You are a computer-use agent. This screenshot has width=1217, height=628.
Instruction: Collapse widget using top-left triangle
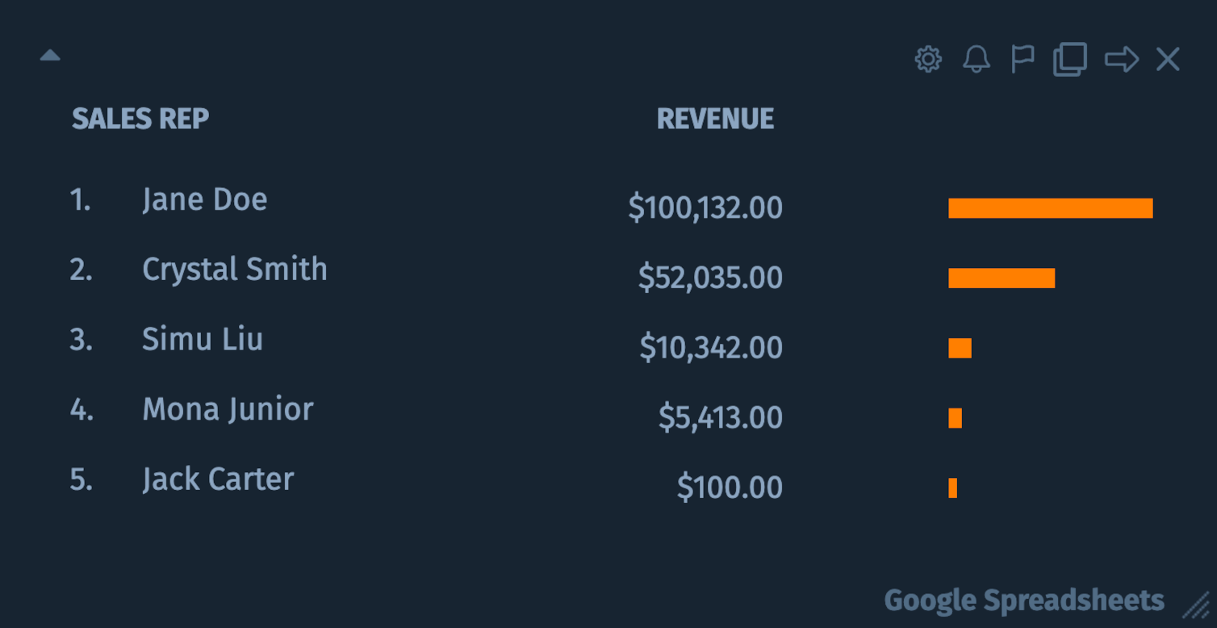point(50,55)
